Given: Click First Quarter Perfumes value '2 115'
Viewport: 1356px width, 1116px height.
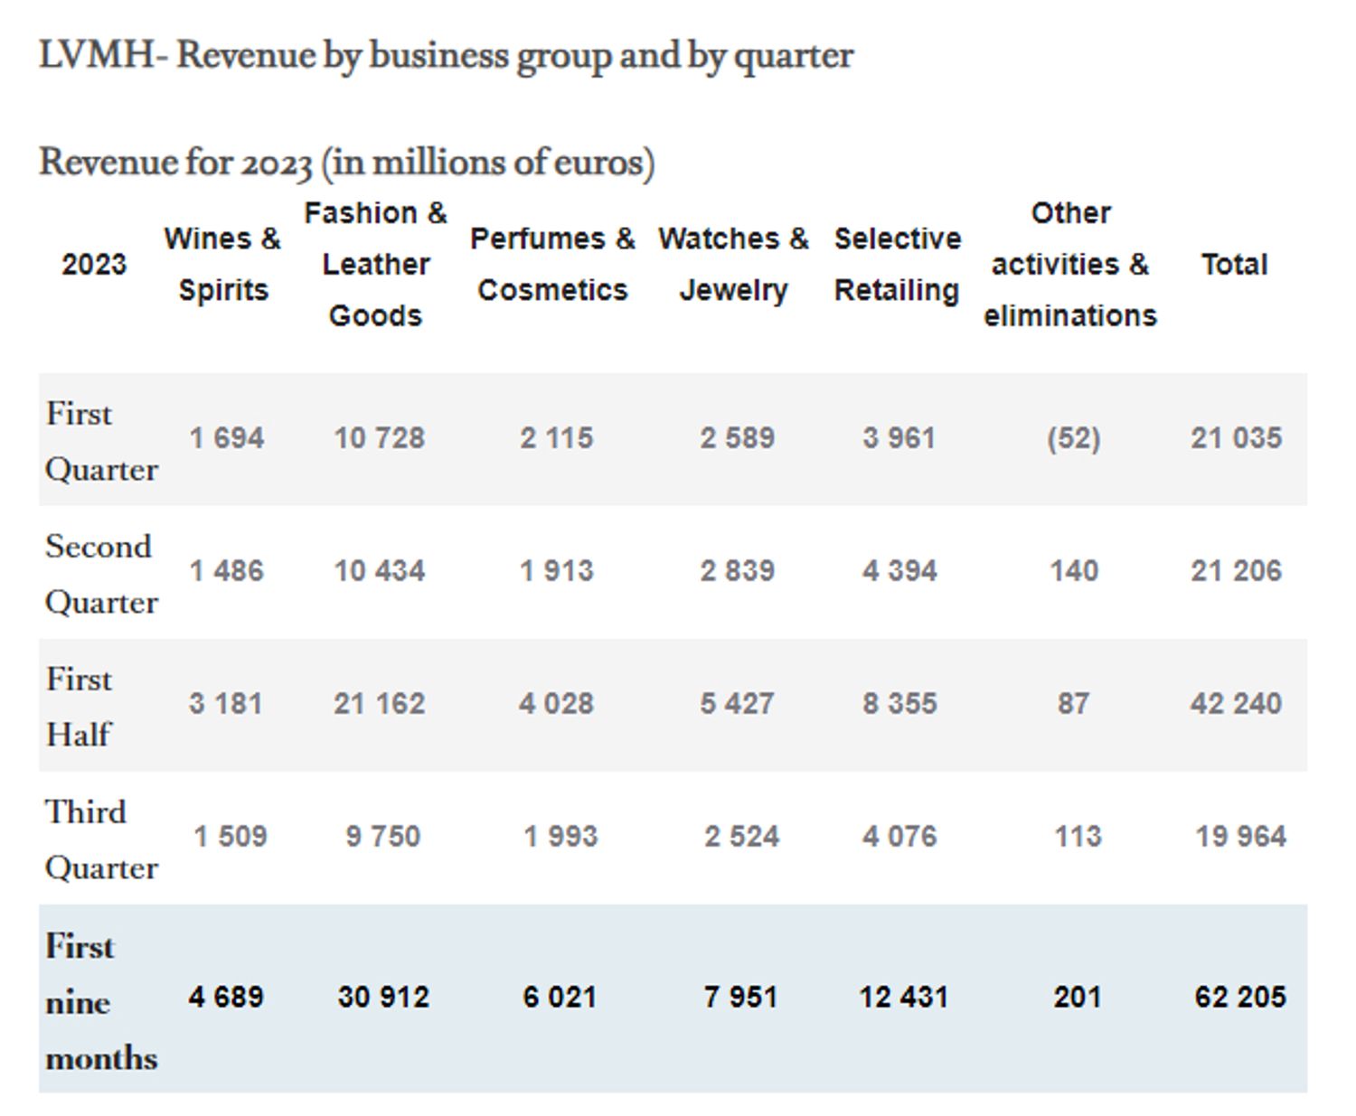Looking at the screenshot, I should tap(557, 438).
